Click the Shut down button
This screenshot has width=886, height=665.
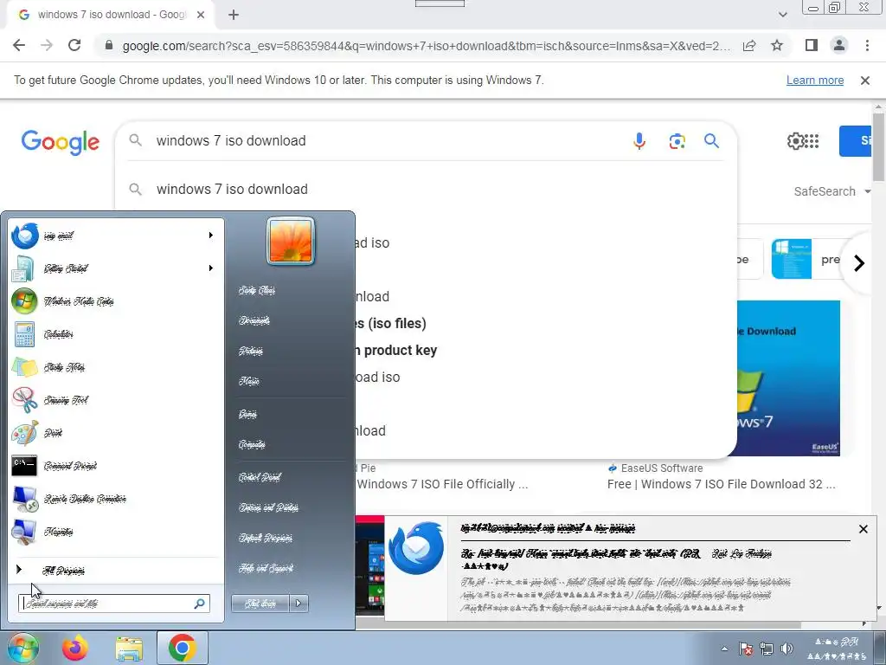tap(260, 604)
